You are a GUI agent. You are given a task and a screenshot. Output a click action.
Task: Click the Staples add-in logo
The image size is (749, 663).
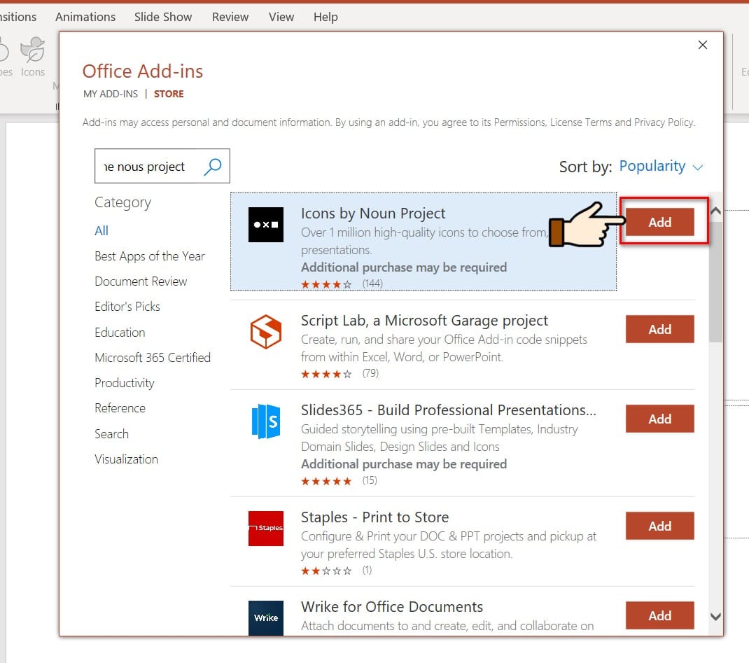(x=265, y=529)
